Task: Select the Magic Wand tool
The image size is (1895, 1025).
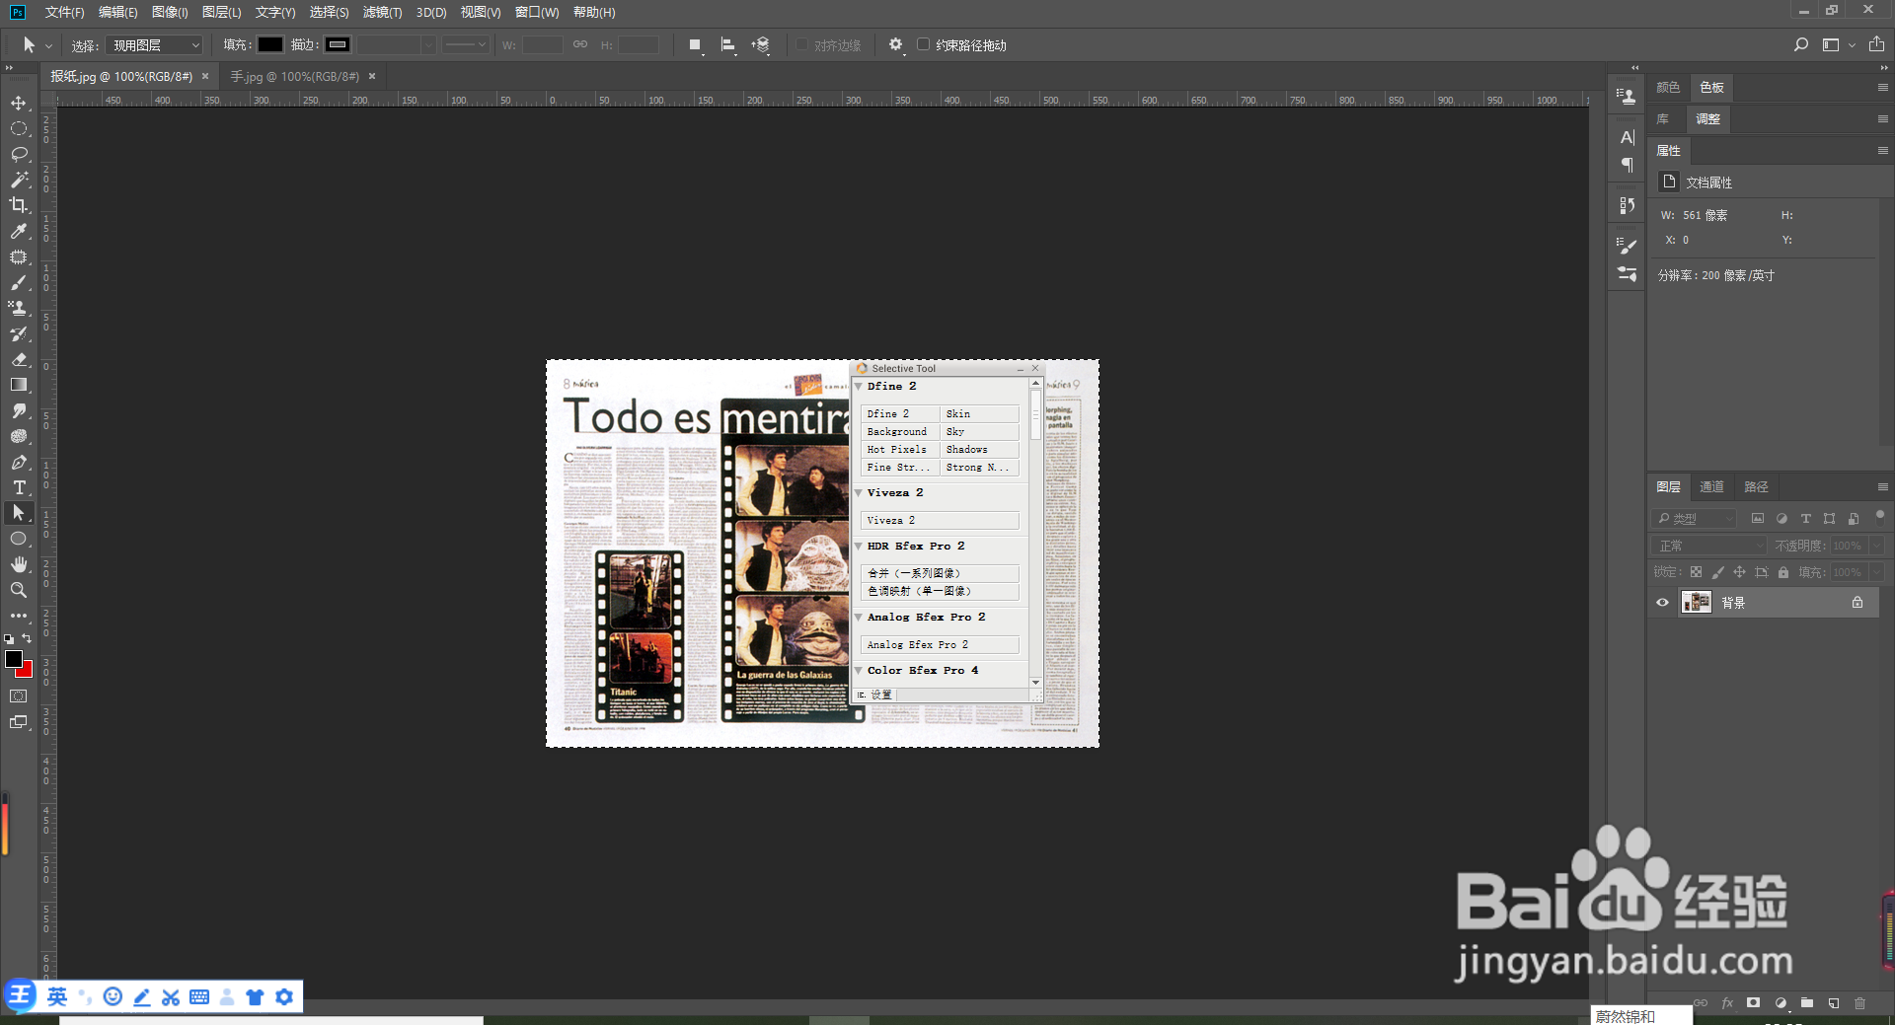Action: pyautogui.click(x=19, y=180)
